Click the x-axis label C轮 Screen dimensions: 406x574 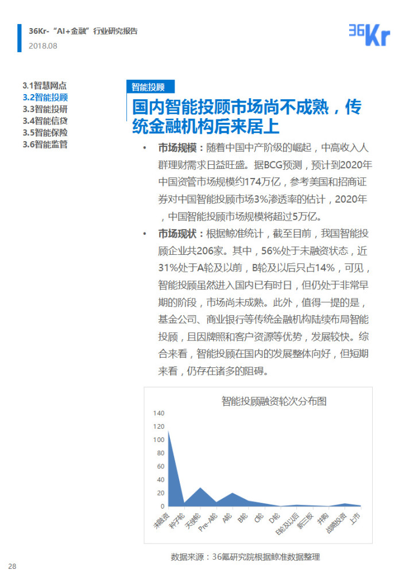click(259, 518)
